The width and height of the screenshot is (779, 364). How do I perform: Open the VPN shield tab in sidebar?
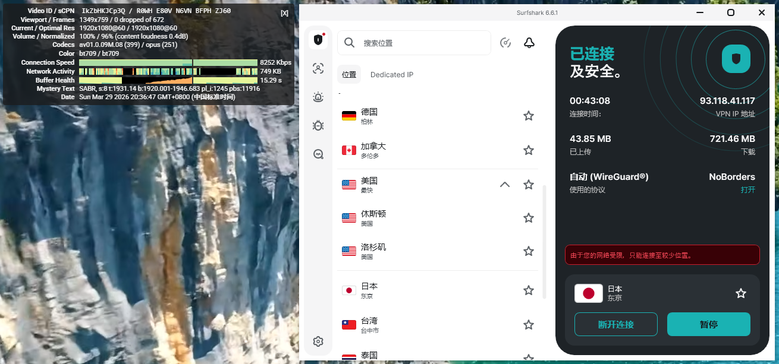[318, 40]
